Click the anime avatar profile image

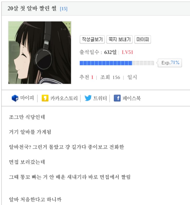40,53
